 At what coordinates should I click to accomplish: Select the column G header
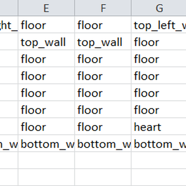(159, 8)
